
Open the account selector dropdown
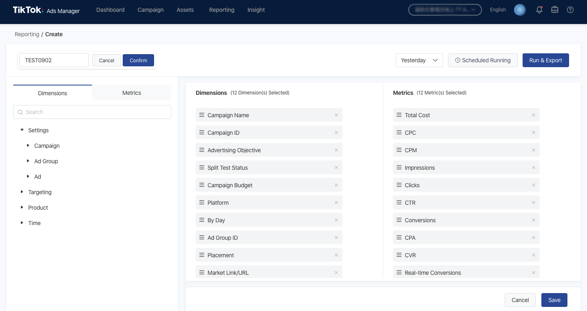coord(445,10)
